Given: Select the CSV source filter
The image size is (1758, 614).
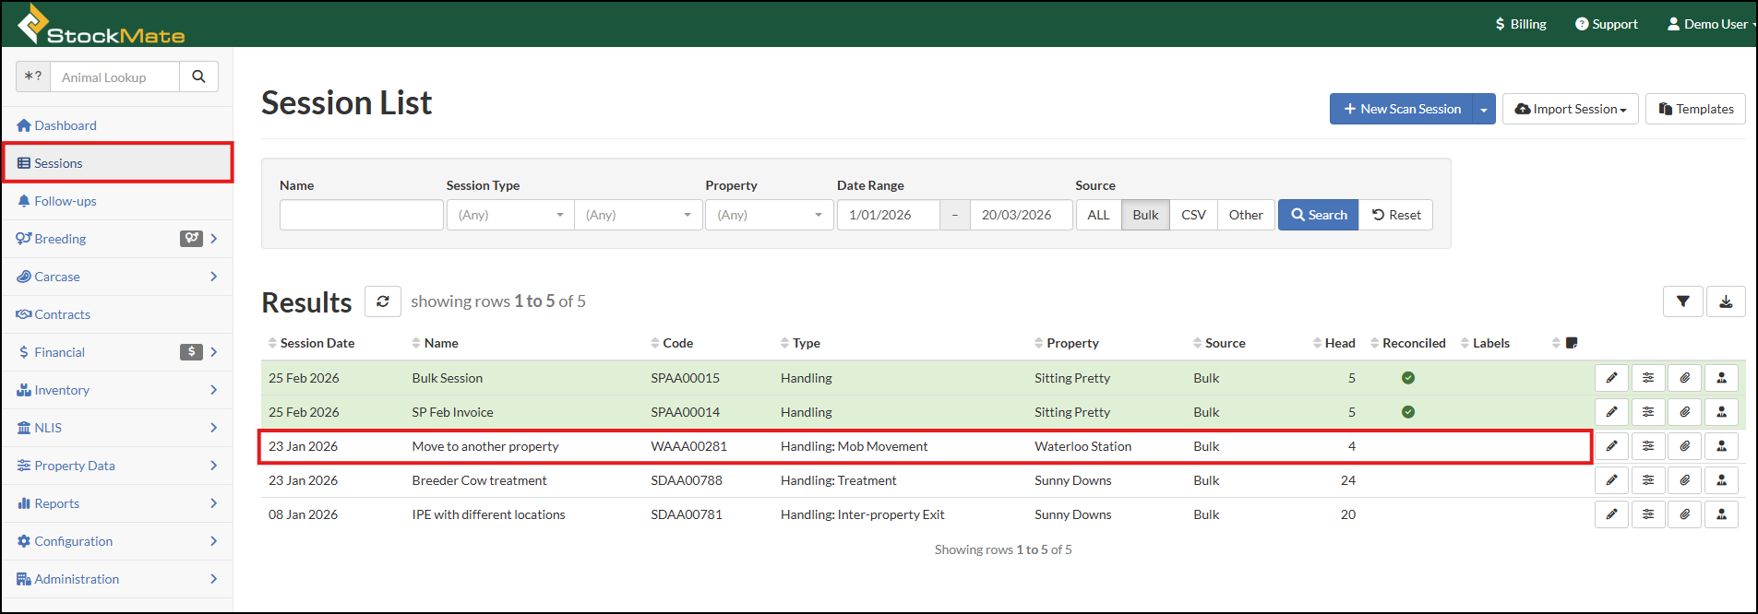Looking at the screenshot, I should point(1193,215).
